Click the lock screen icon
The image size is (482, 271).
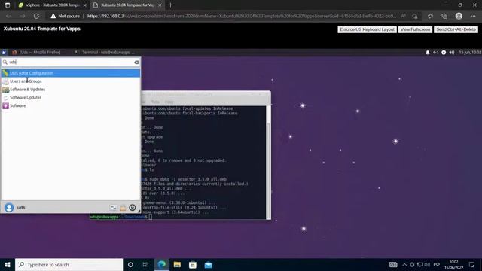(123, 208)
